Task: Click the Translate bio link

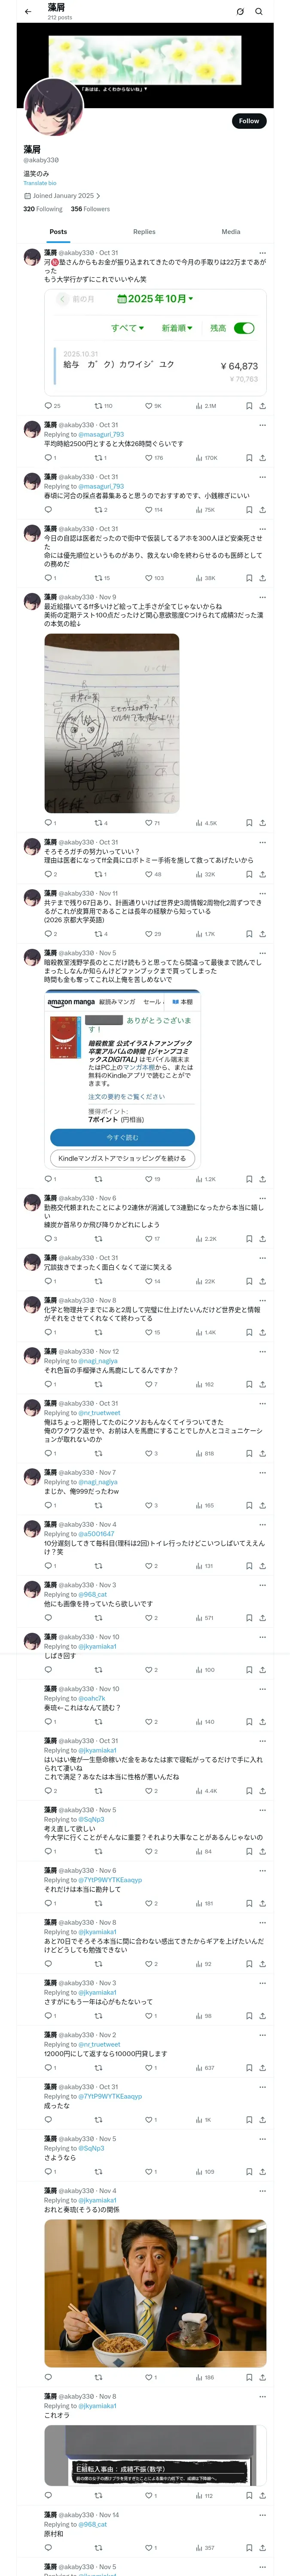Action: pos(40,183)
